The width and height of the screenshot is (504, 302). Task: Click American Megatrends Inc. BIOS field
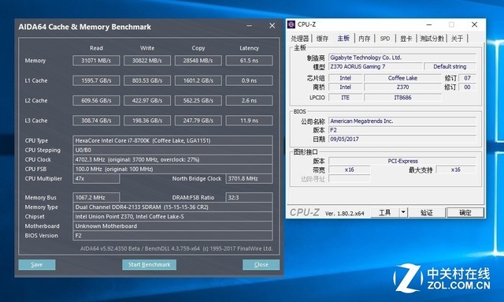402,121
